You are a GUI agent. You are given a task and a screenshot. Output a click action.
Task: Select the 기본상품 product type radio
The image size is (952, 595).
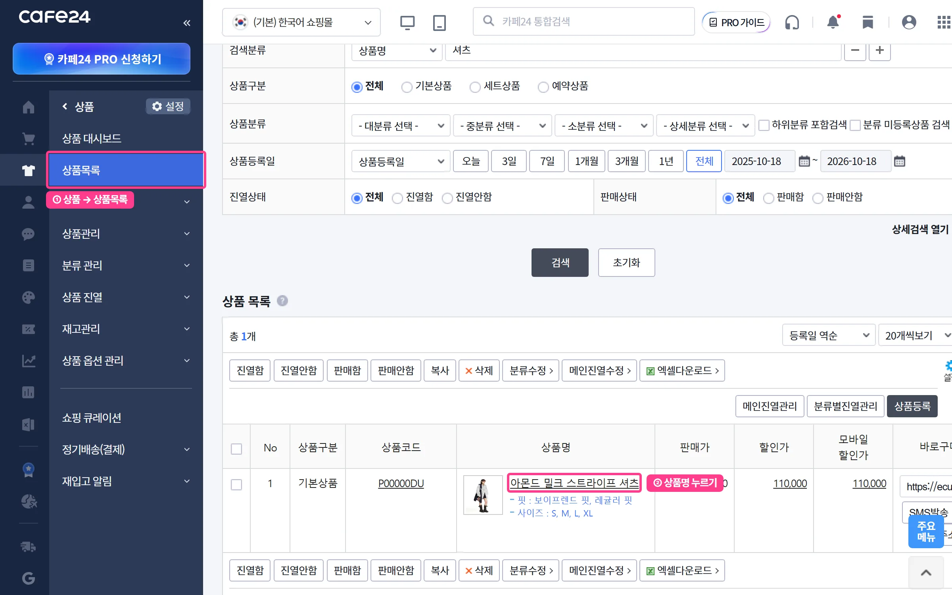[x=407, y=87]
